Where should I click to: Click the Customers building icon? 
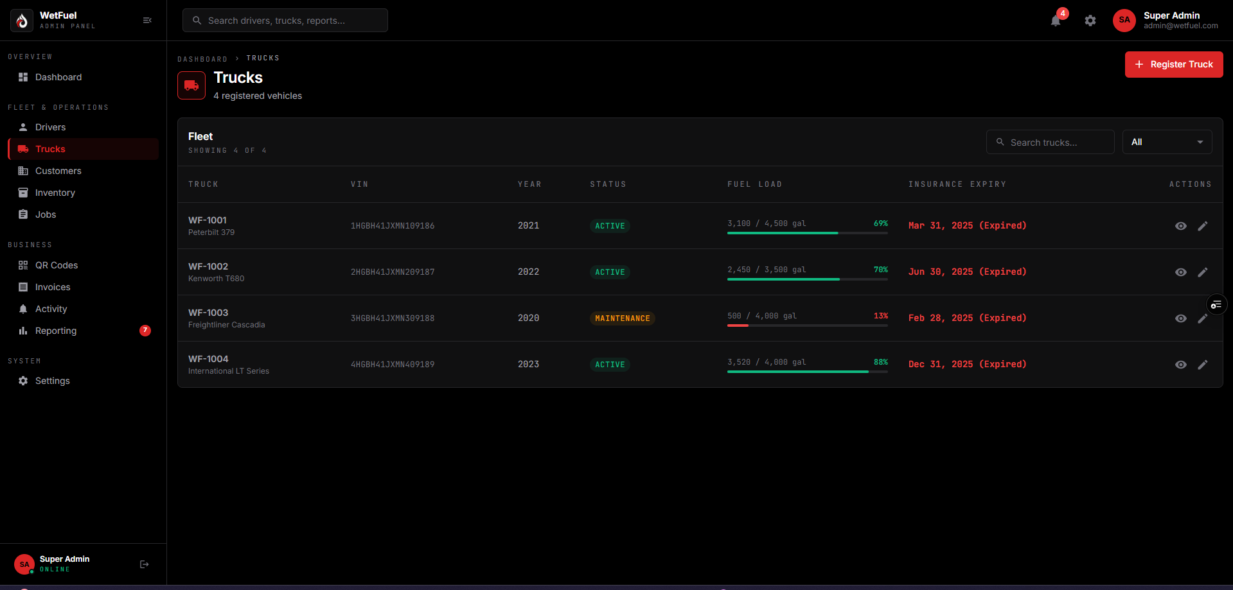[x=23, y=171]
